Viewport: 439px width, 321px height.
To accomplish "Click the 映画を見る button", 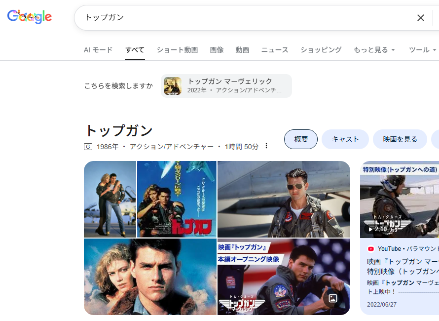I will pyautogui.click(x=400, y=139).
